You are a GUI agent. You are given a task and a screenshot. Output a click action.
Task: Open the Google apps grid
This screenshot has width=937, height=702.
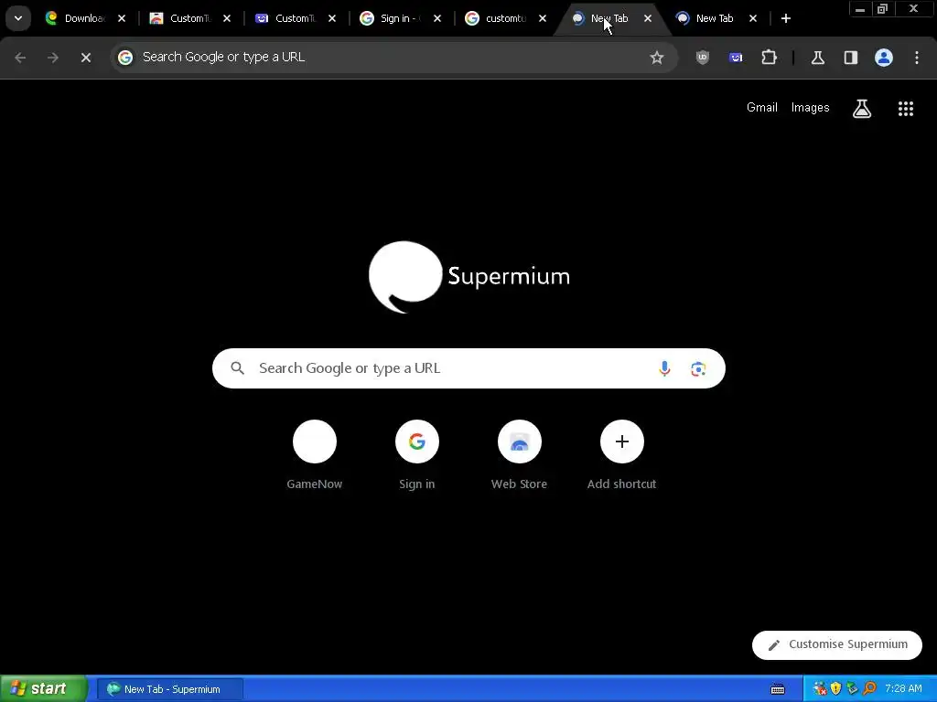coord(906,108)
